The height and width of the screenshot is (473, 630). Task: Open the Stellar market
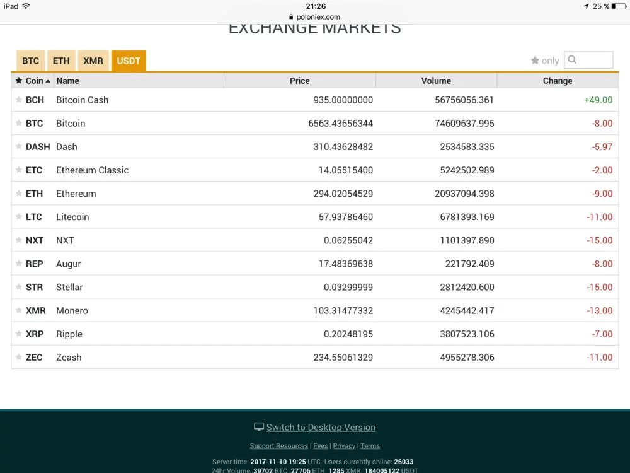(x=69, y=287)
